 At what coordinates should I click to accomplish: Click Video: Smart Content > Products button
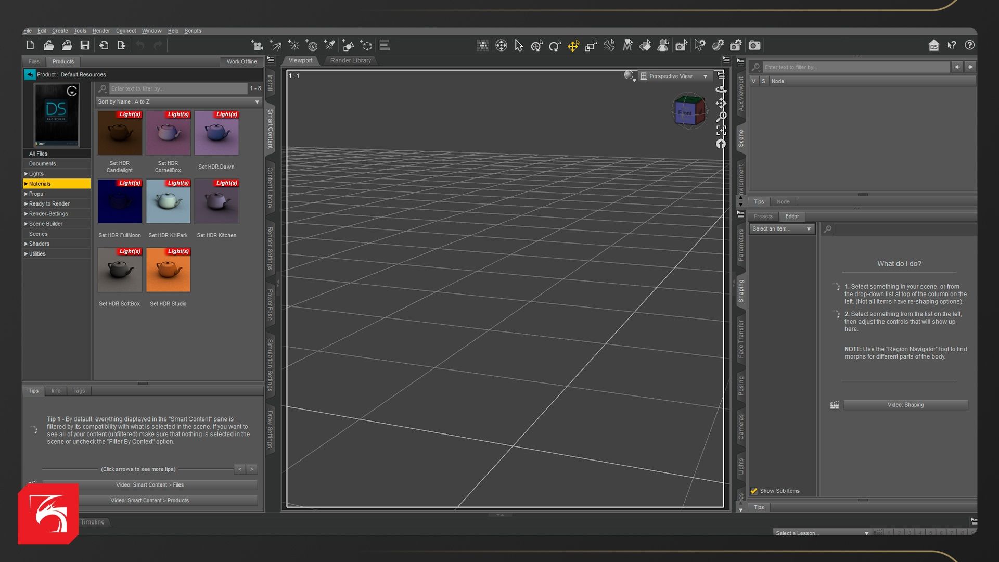tap(150, 500)
